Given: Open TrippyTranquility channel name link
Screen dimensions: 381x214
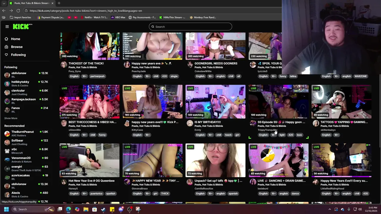Looking at the screenshot, I should tap(267, 130).
